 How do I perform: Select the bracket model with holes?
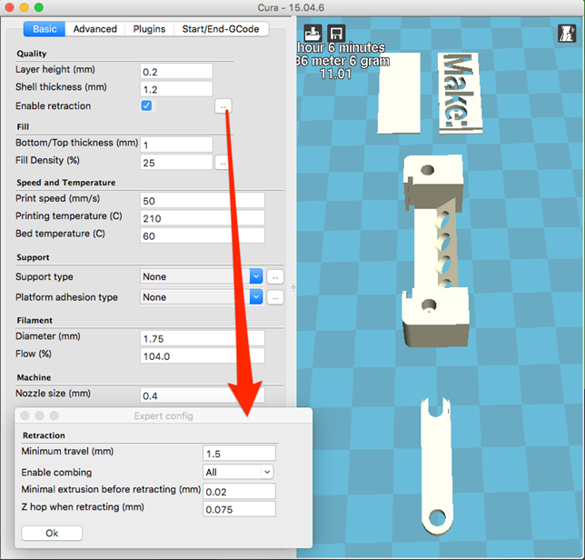434,251
